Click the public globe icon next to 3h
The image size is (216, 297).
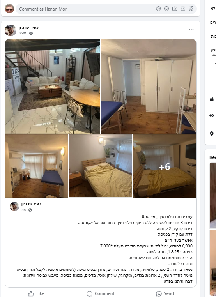click(30, 210)
